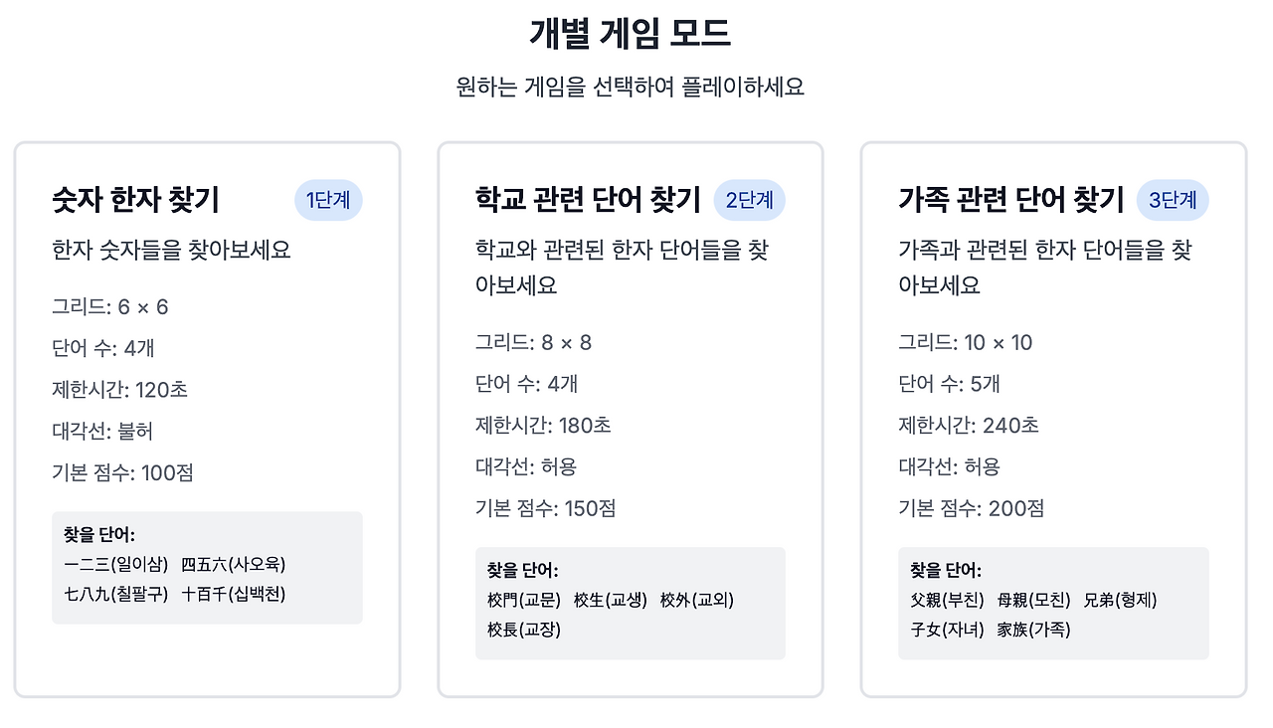Select the 숫자 한자 찾기 game card
This screenshot has height=728, width=1273.
(207, 418)
